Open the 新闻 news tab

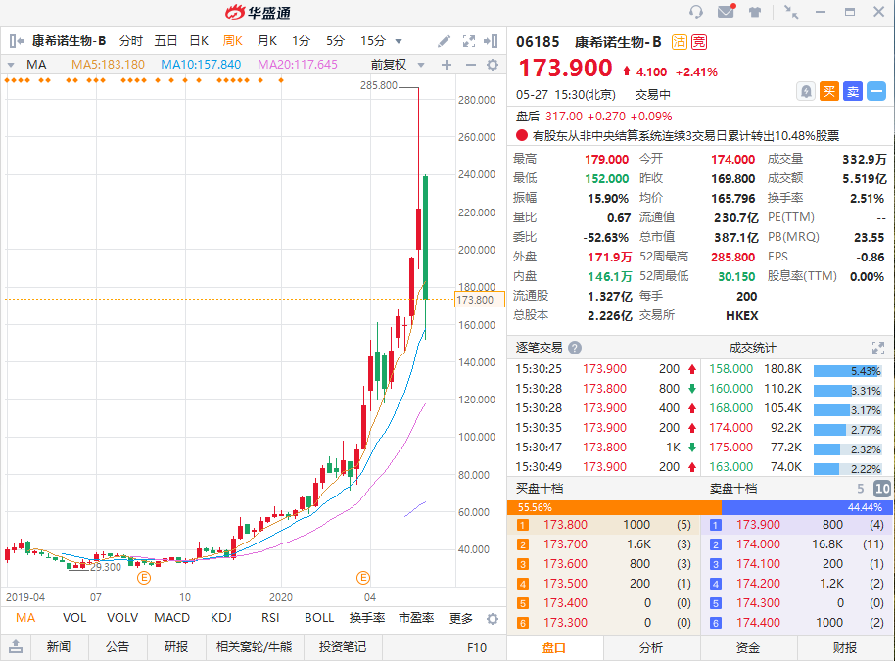pyautogui.click(x=59, y=646)
